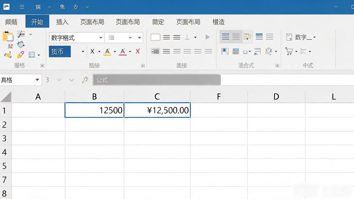Image resolution: width=354 pixels, height=199 pixels.
Task: Switch to the 槽造 tab
Action: click(218, 22)
